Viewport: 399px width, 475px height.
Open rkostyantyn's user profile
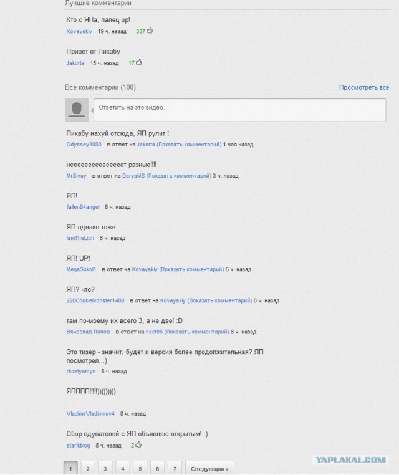pyautogui.click(x=81, y=371)
